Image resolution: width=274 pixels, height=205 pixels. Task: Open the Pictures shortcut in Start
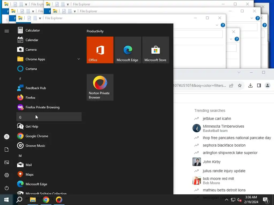pyautogui.click(x=7, y=162)
